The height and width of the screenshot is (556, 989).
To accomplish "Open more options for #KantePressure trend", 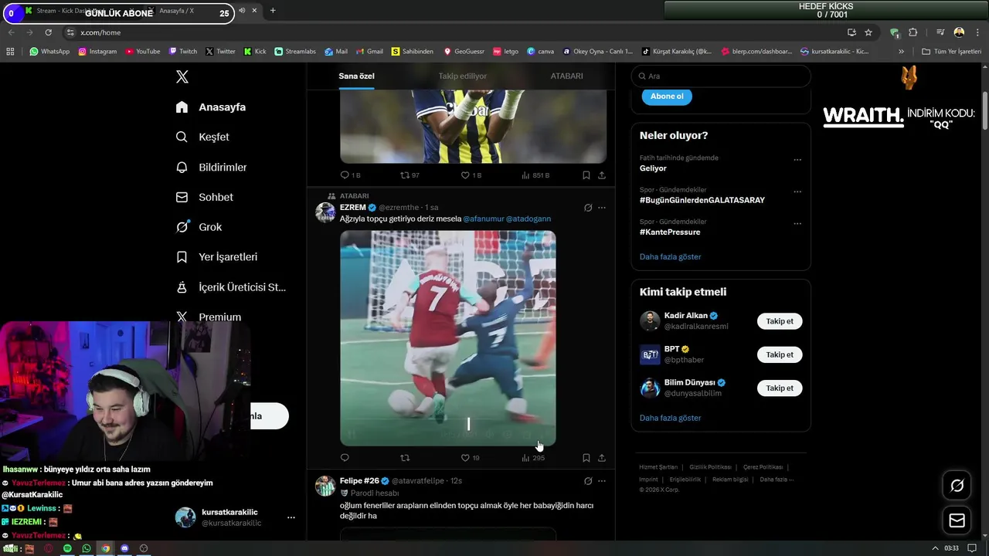I will (797, 224).
